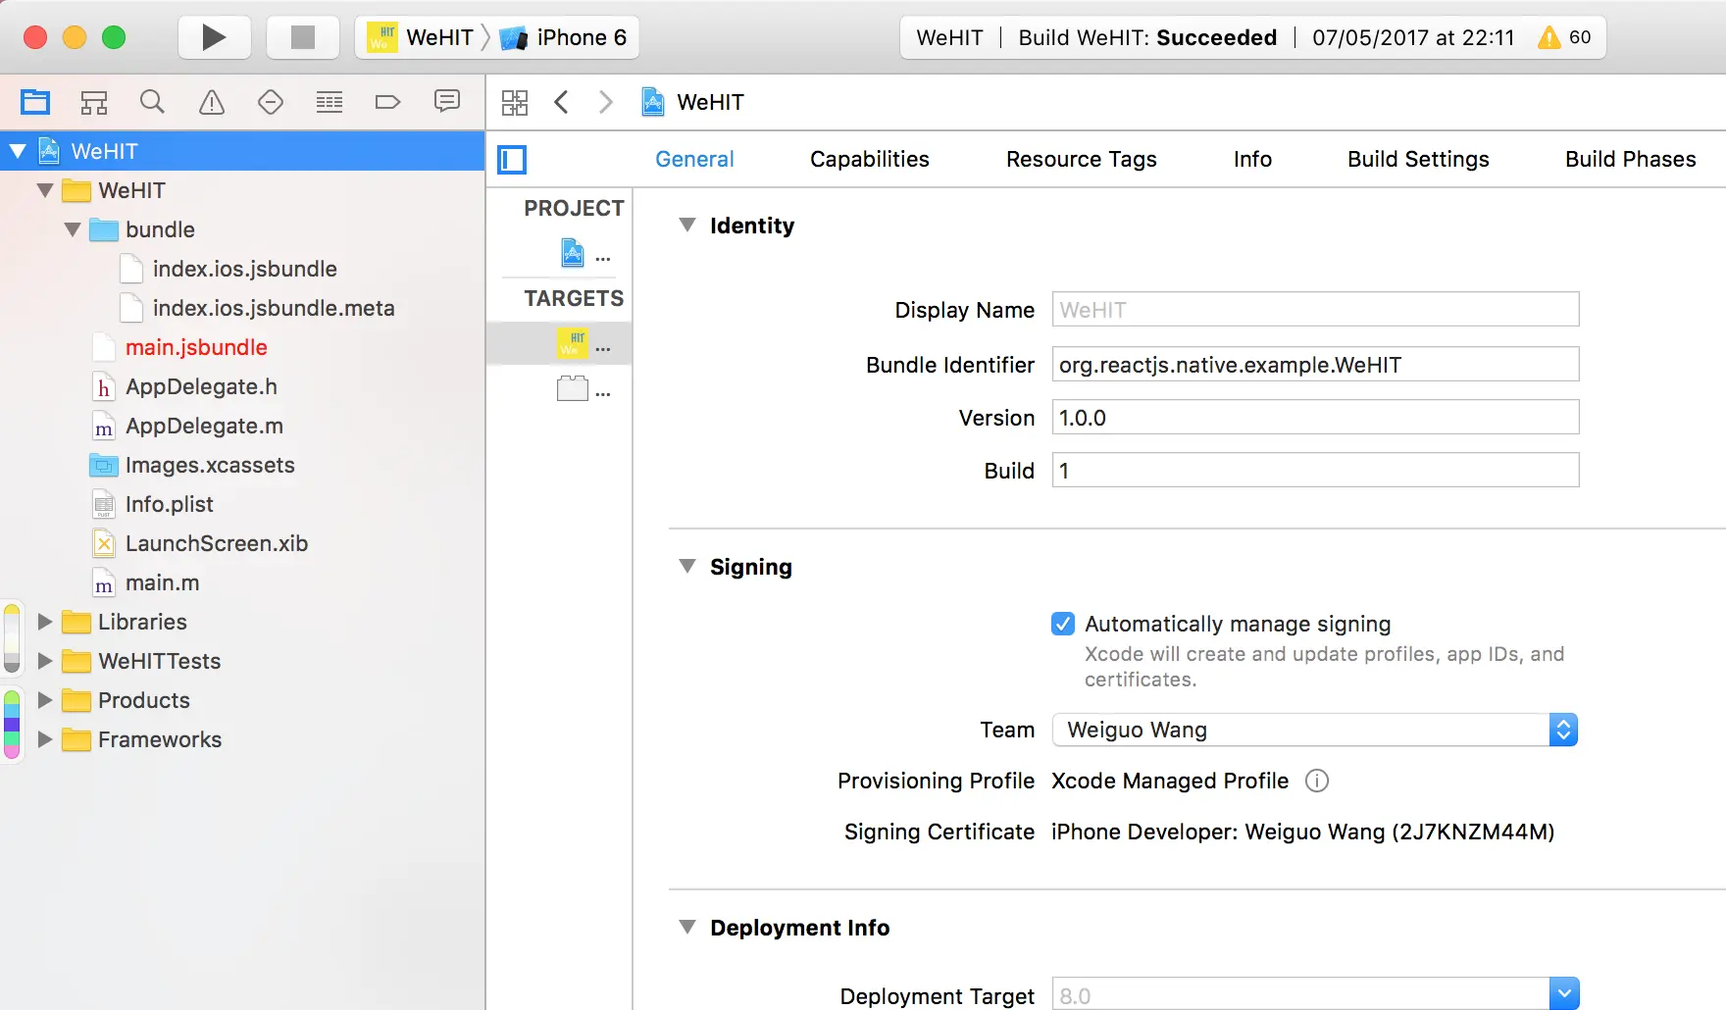
Task: Open the Find navigator
Action: click(x=152, y=102)
